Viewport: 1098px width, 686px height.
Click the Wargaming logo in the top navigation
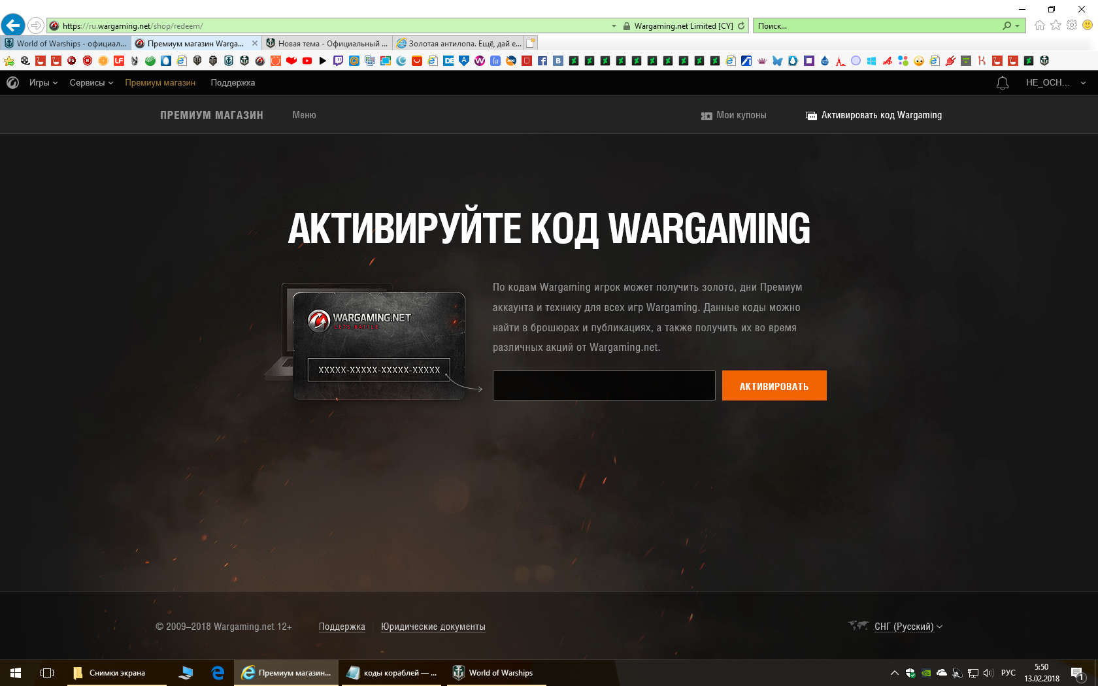12,83
